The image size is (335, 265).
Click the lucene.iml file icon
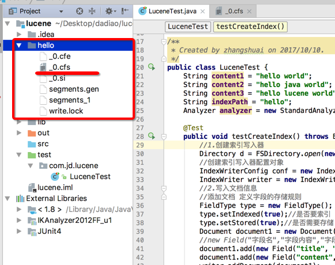pyautogui.click(x=32, y=187)
